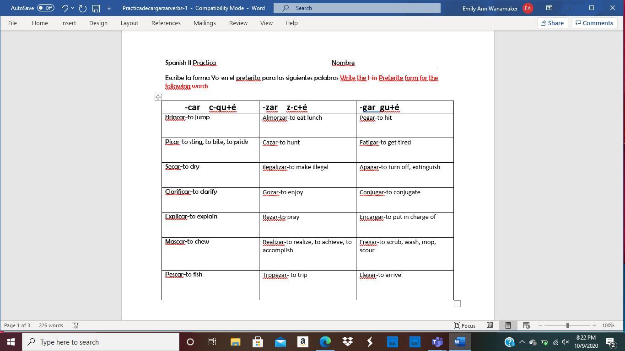Click the 'Cazar-to hunt' cell
The height and width of the screenshot is (351, 625).
pyautogui.click(x=307, y=150)
